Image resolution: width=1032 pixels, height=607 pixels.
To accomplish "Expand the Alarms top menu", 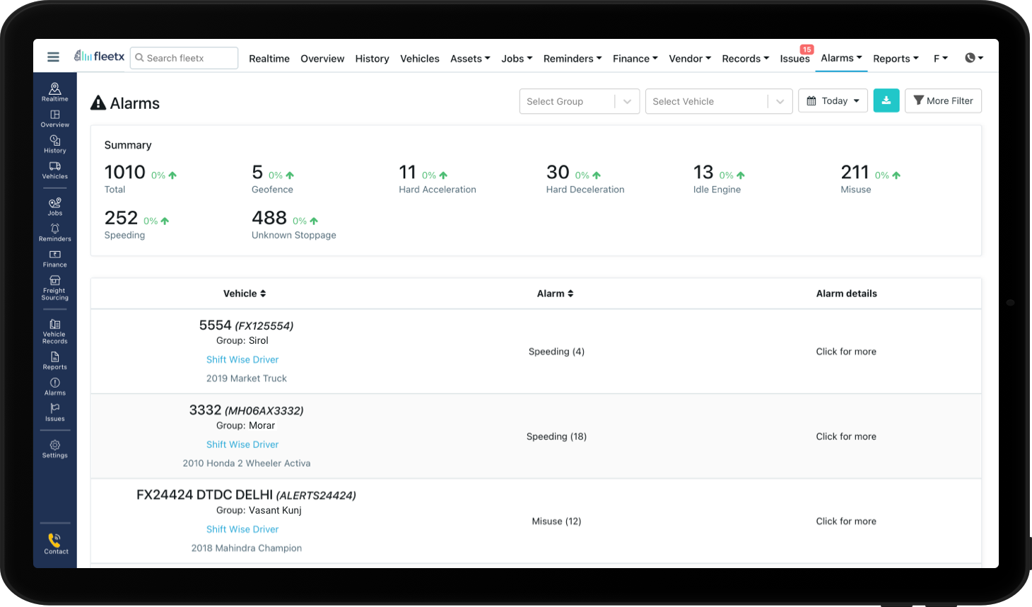I will 841,58.
